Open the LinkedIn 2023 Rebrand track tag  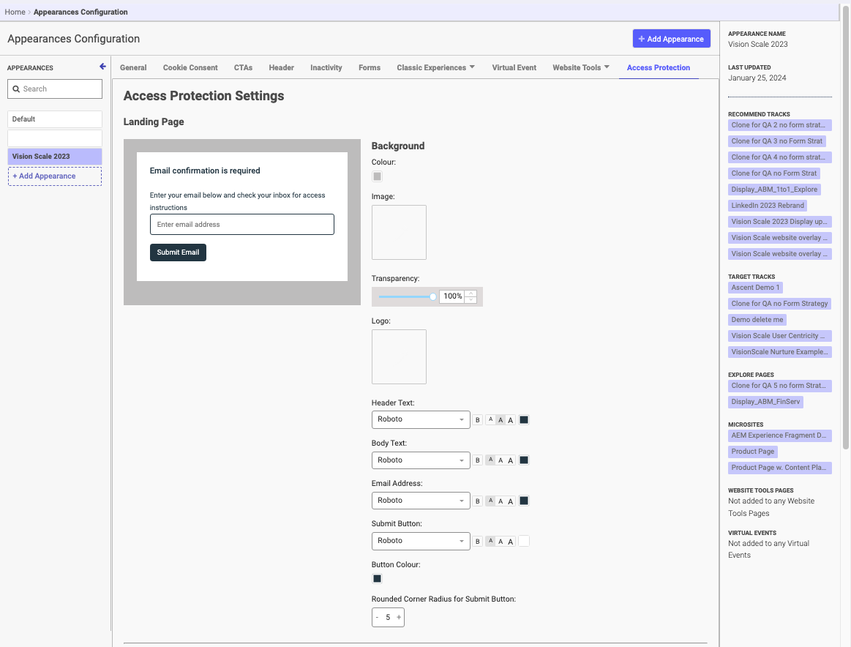click(768, 206)
